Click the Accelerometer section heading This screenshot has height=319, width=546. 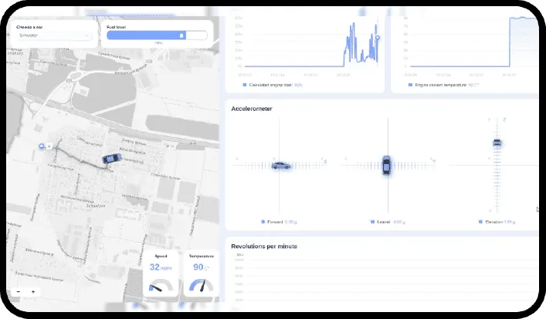click(253, 109)
